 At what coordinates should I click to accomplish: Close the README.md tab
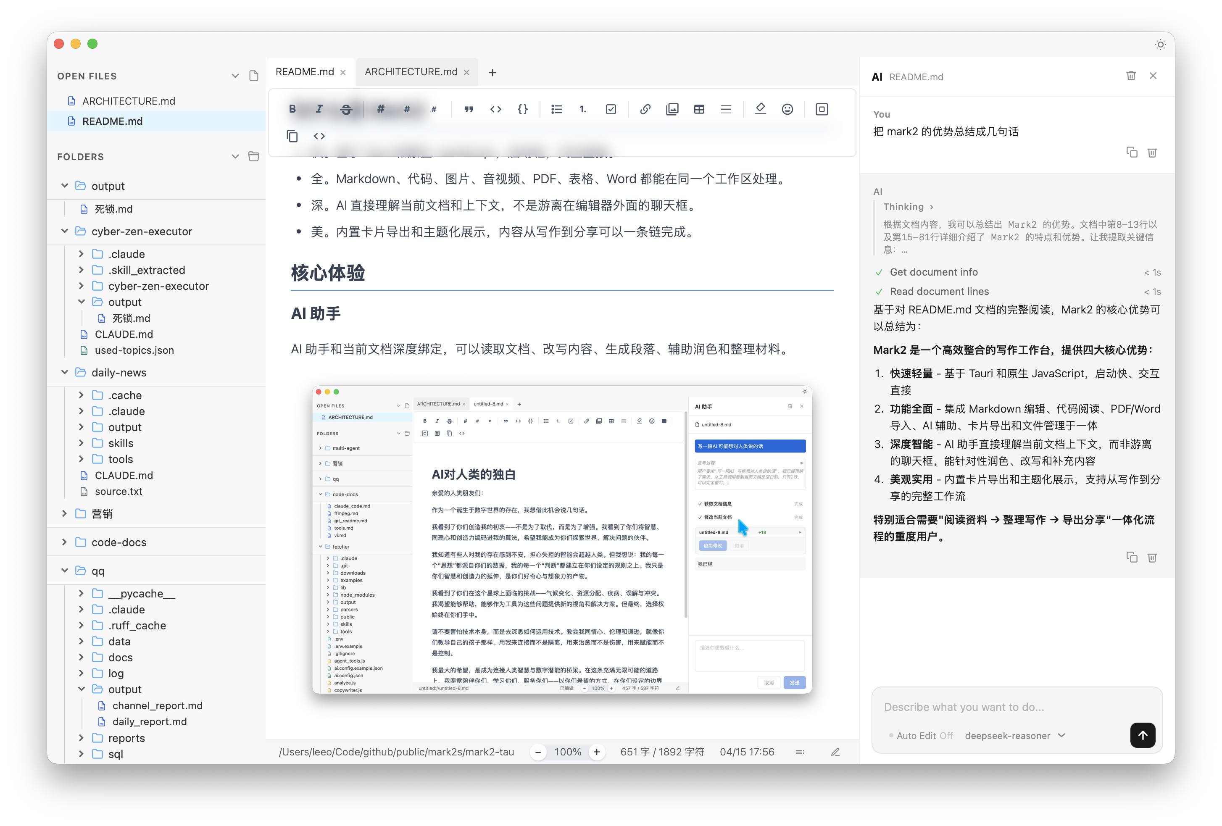coord(343,73)
